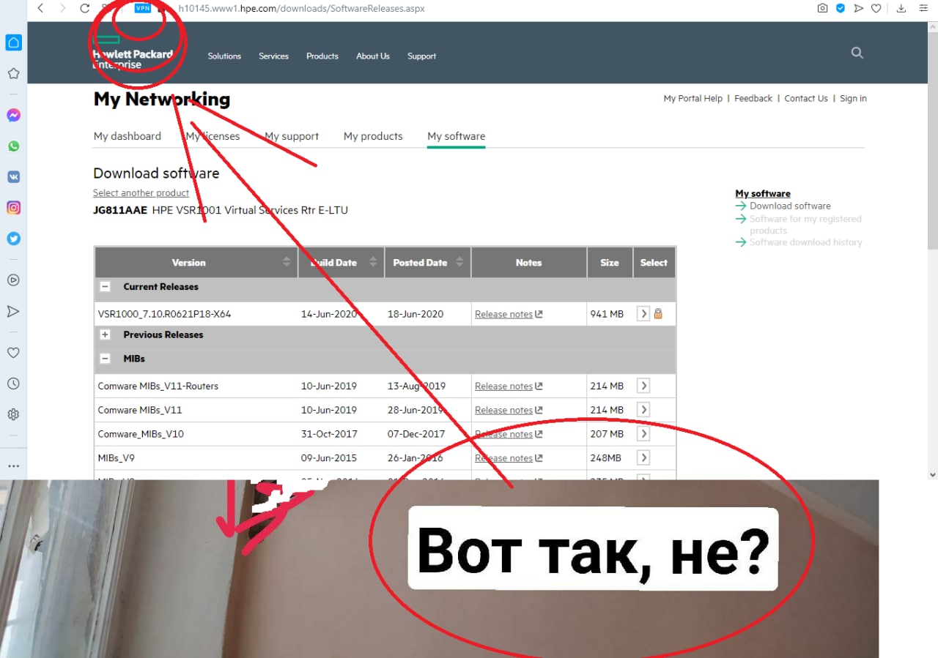The height and width of the screenshot is (658, 938).
Task: Open Instagram from the sidebar
Action: 13,208
